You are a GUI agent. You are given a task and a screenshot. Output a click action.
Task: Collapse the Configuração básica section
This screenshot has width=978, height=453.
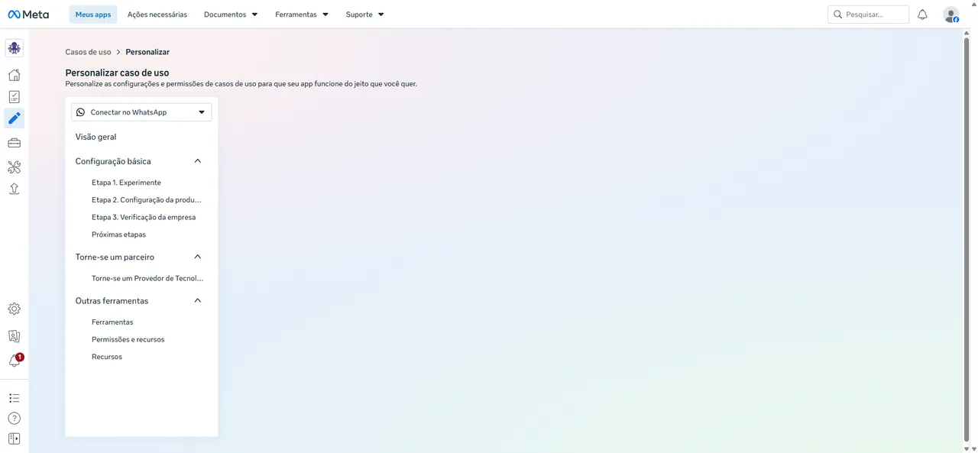point(198,161)
